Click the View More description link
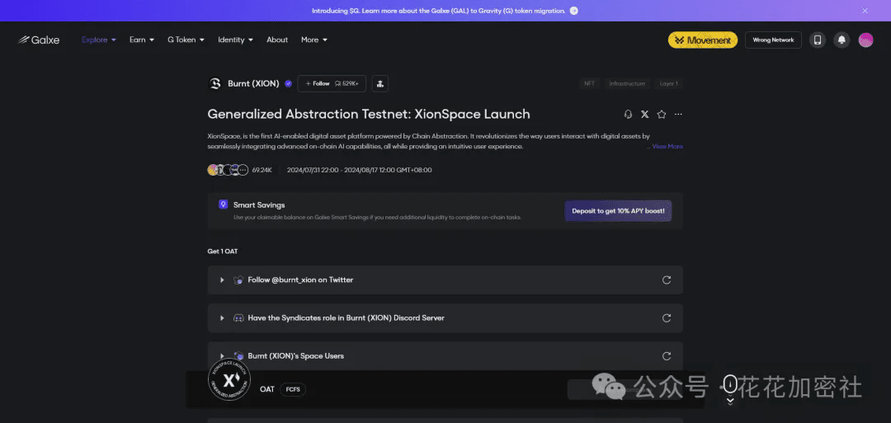 click(x=667, y=147)
